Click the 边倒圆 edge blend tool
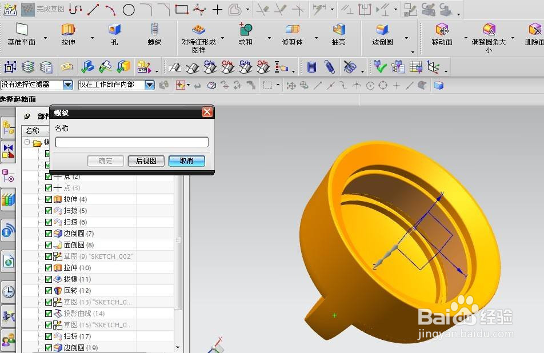The image size is (544, 353). point(382,34)
